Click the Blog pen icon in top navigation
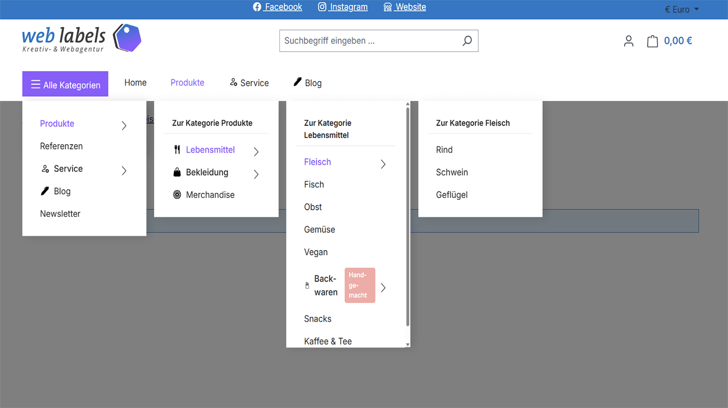The width and height of the screenshot is (728, 408). pos(298,82)
